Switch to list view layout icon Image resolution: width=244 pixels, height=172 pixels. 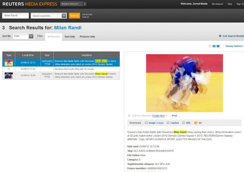coord(210,46)
